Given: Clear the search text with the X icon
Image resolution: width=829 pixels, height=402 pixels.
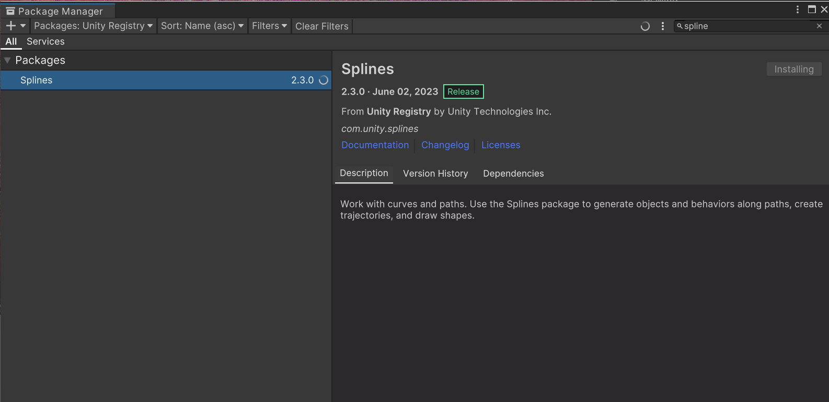Looking at the screenshot, I should [x=819, y=26].
